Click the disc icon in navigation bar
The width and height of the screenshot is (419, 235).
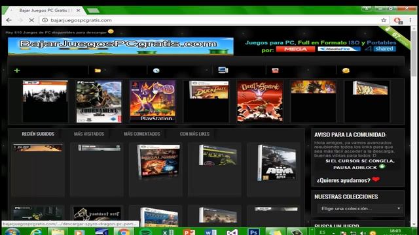point(156,70)
